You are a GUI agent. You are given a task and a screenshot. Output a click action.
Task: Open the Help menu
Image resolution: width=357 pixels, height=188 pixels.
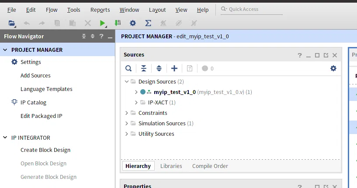pyautogui.click(x=203, y=10)
